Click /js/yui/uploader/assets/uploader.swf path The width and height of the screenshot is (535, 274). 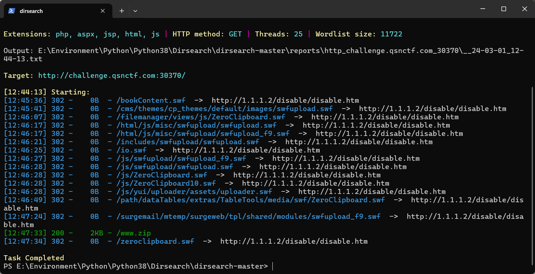194,191
